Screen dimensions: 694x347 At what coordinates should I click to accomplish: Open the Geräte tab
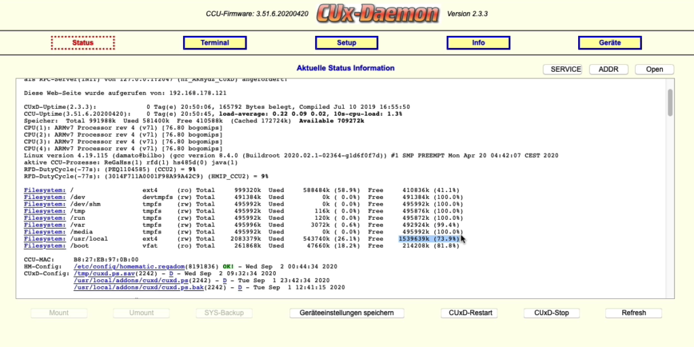click(x=610, y=43)
